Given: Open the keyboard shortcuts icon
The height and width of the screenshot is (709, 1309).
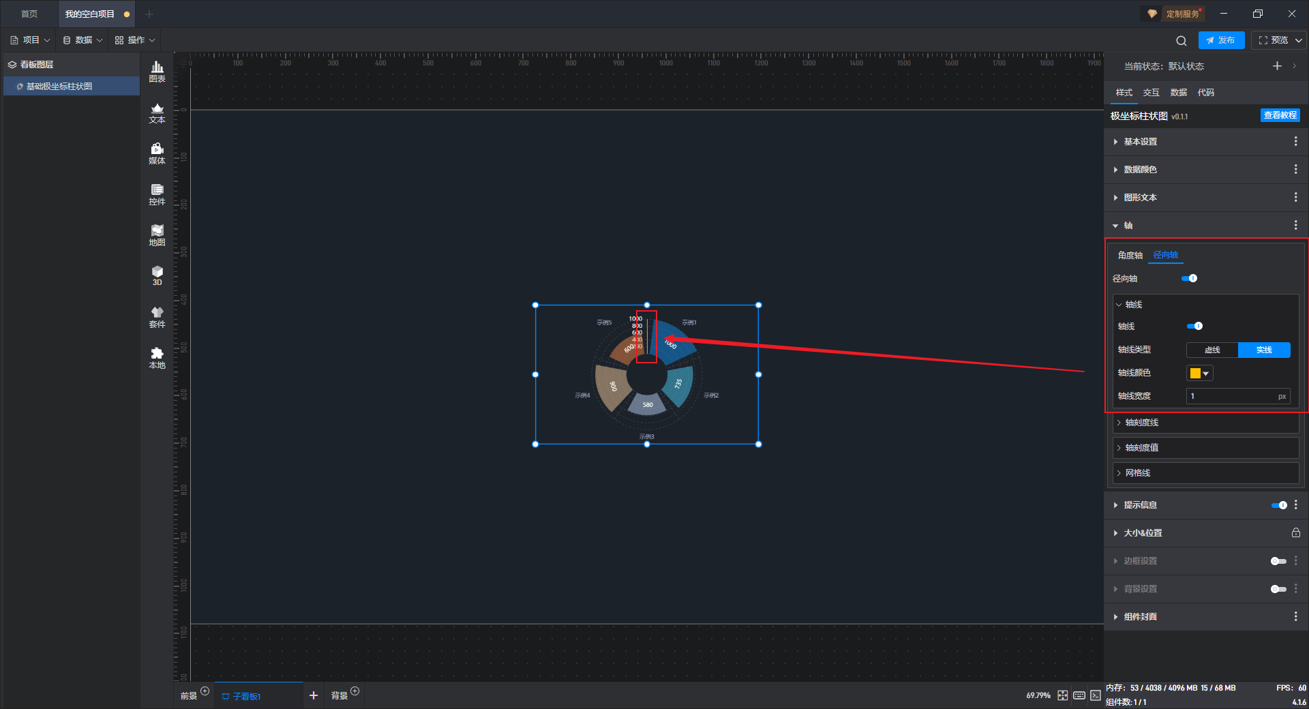Looking at the screenshot, I should (x=1079, y=695).
